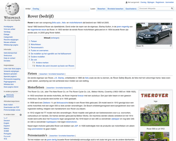Open the JAP link
This screenshot has height=141, width=176.
76,126
